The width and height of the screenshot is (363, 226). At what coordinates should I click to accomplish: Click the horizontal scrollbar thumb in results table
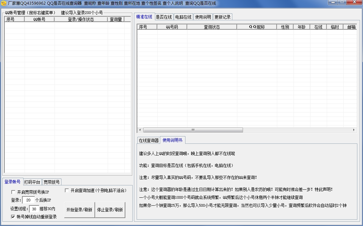click(x=193, y=130)
